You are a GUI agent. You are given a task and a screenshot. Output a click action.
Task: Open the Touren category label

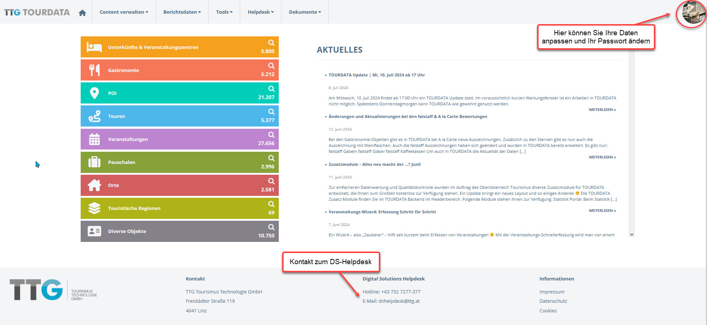click(x=116, y=116)
